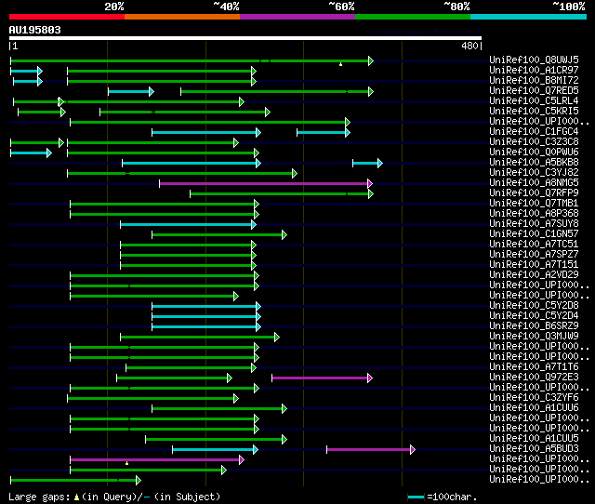Select the cyan alignment bar in B6SRZ9 row
The width and height of the screenshot is (595, 504).
(x=206, y=326)
